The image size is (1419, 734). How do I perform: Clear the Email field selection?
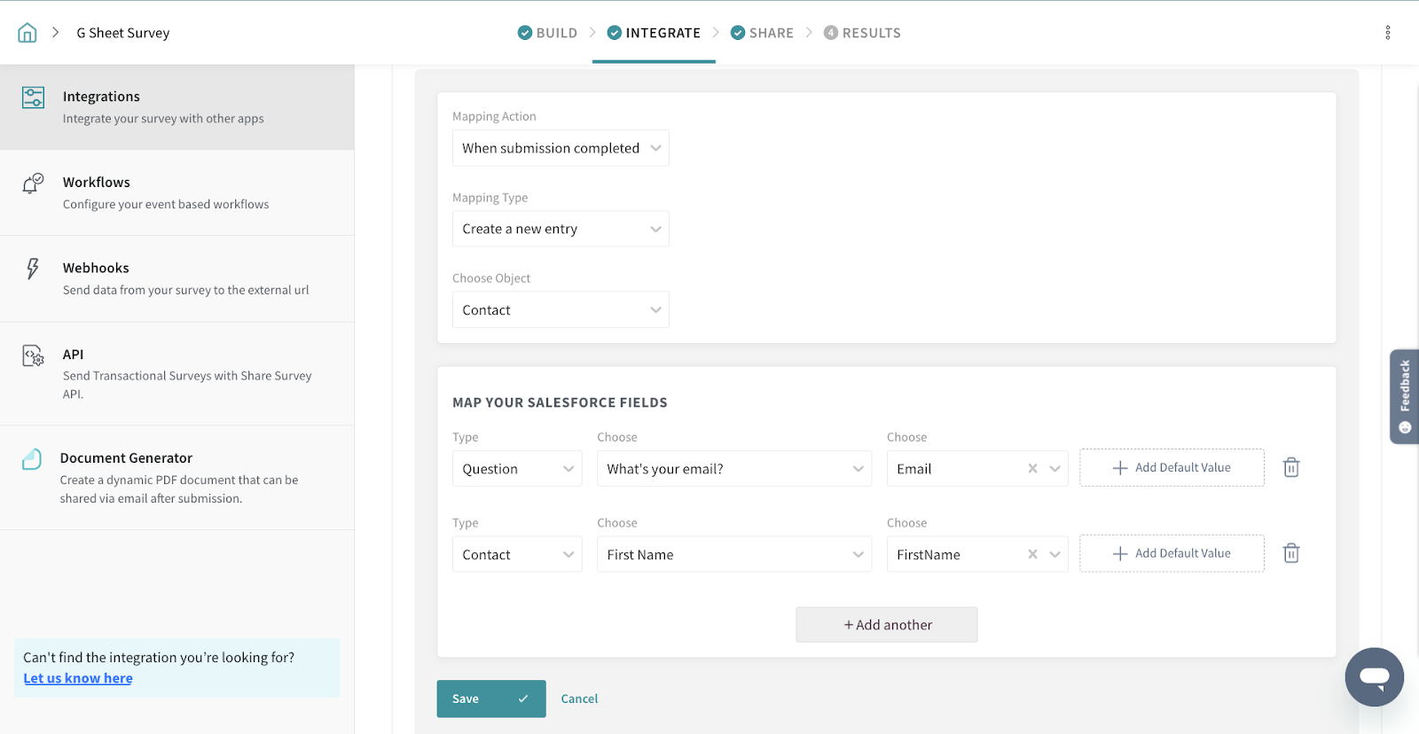click(1032, 469)
